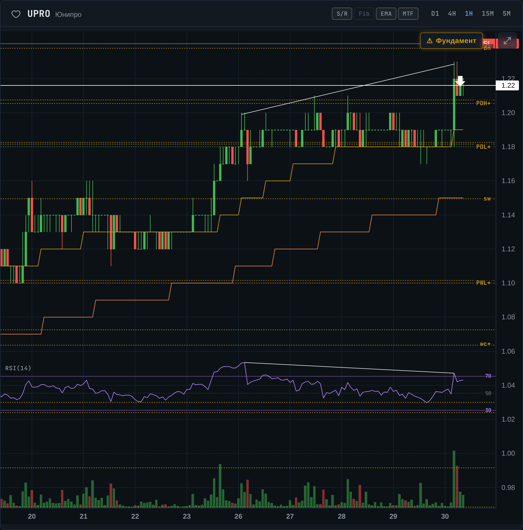The width and height of the screenshot is (523, 530).
Task: Click the 1.16 price axis label
Action: (508, 181)
